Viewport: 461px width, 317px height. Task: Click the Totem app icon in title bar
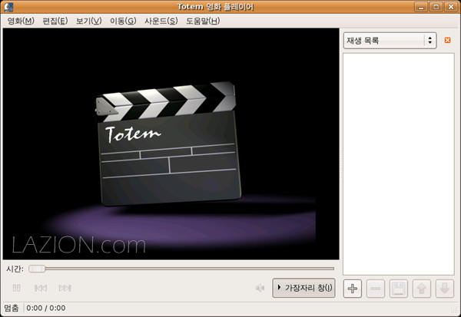click(x=8, y=7)
